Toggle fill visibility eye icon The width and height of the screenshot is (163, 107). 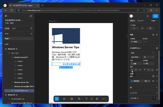coord(153,81)
